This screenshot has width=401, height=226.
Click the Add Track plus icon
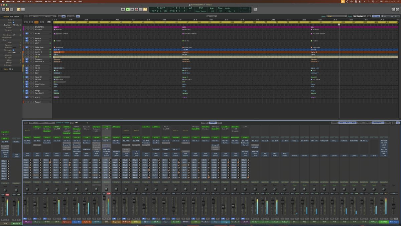[25, 22]
